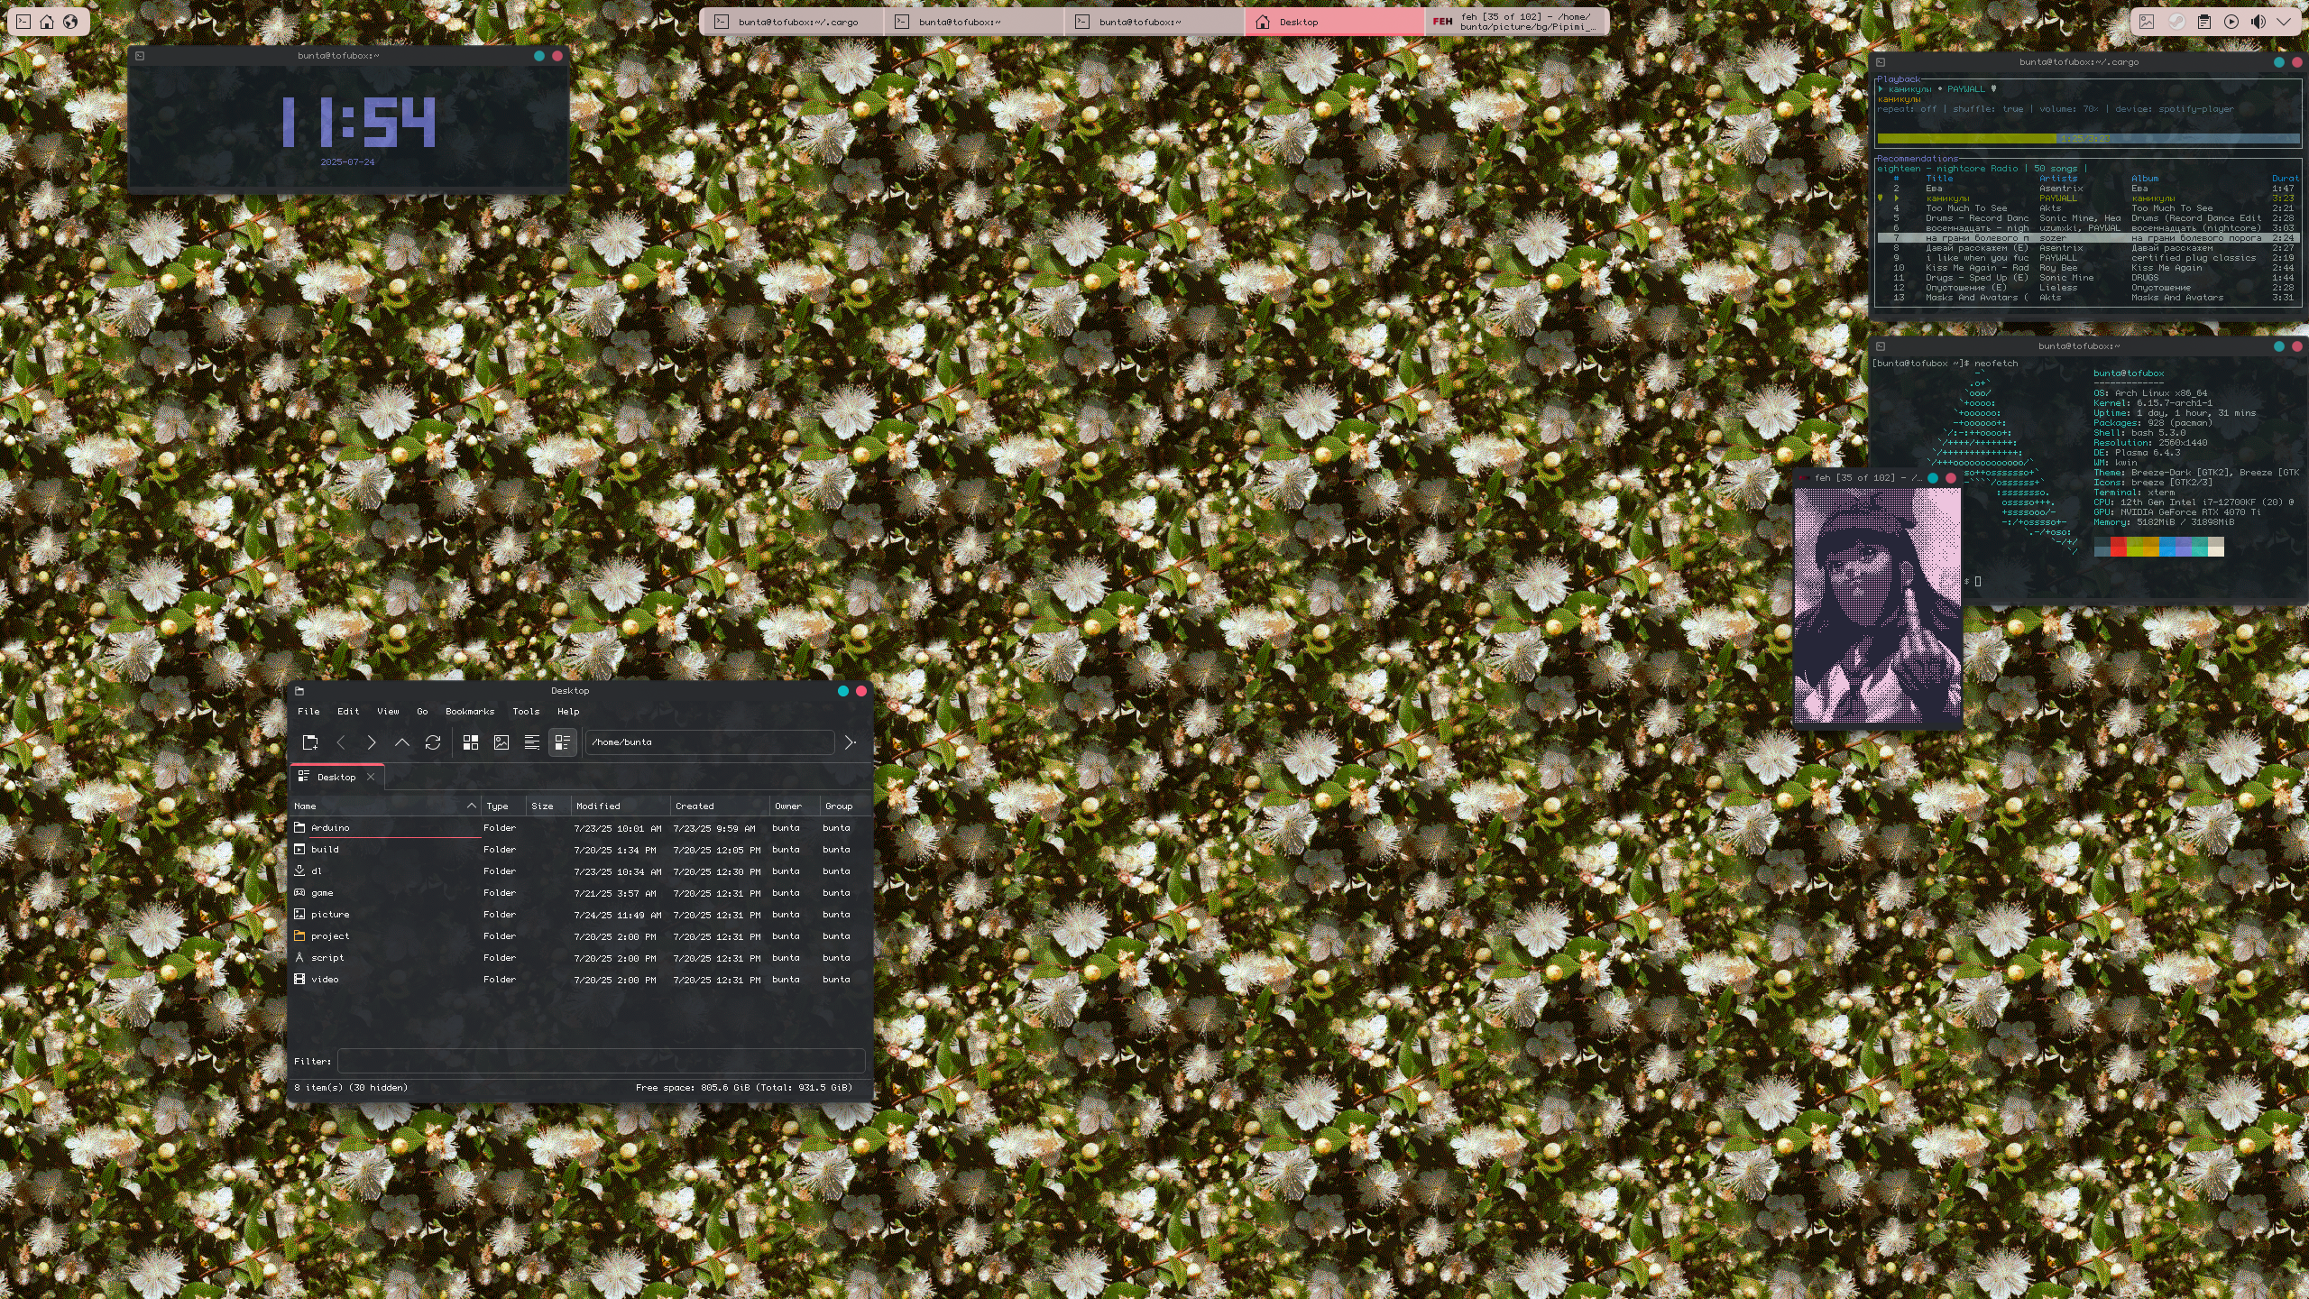Screen dimensions: 2309x1299
Task: Seek in the spotify playback progress bar
Action: click(2088, 139)
